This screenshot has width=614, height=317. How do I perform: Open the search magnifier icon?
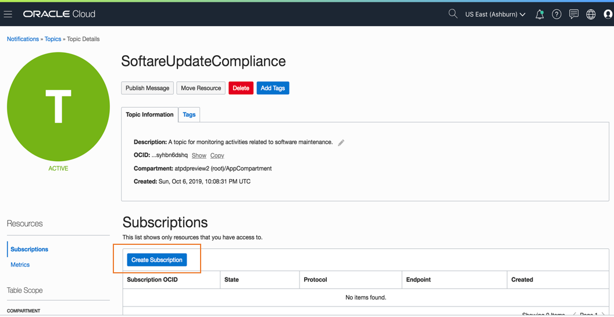click(x=453, y=14)
